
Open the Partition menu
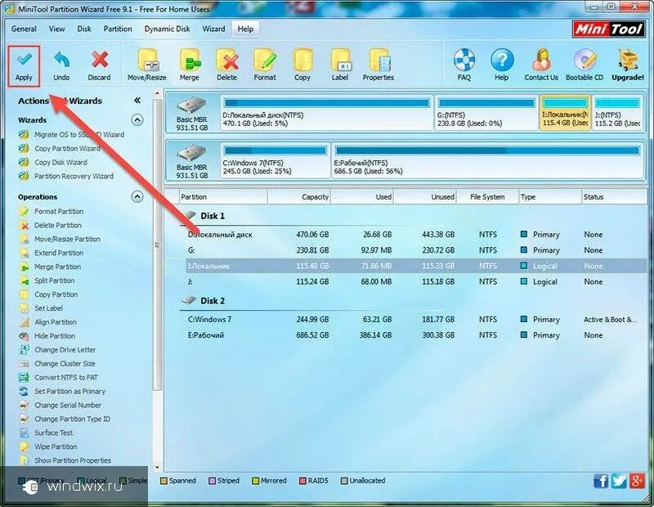(118, 29)
